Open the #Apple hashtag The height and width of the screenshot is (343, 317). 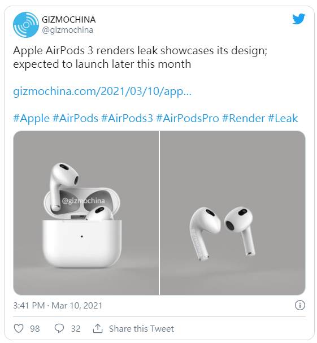(31, 118)
